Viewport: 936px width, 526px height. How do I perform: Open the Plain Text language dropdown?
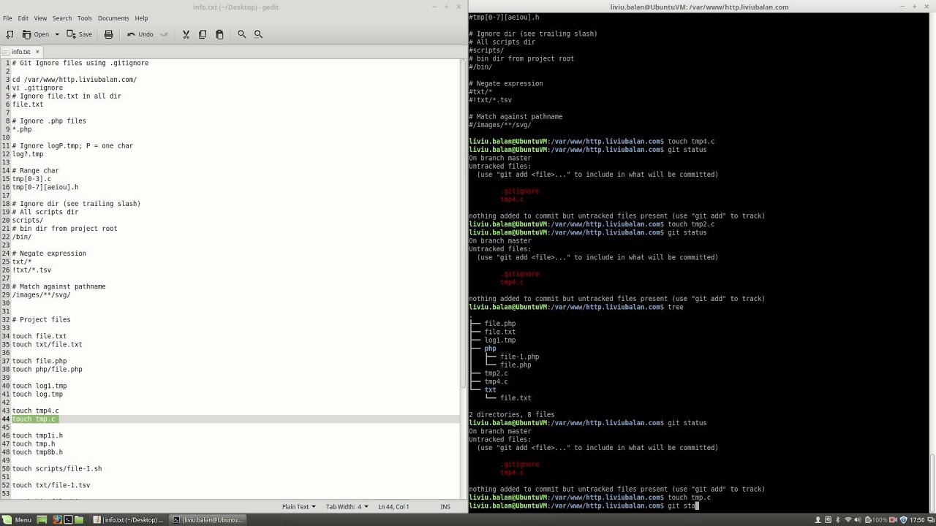[298, 506]
